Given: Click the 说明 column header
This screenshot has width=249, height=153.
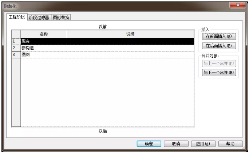Looking at the screenshot, I should [x=130, y=34].
